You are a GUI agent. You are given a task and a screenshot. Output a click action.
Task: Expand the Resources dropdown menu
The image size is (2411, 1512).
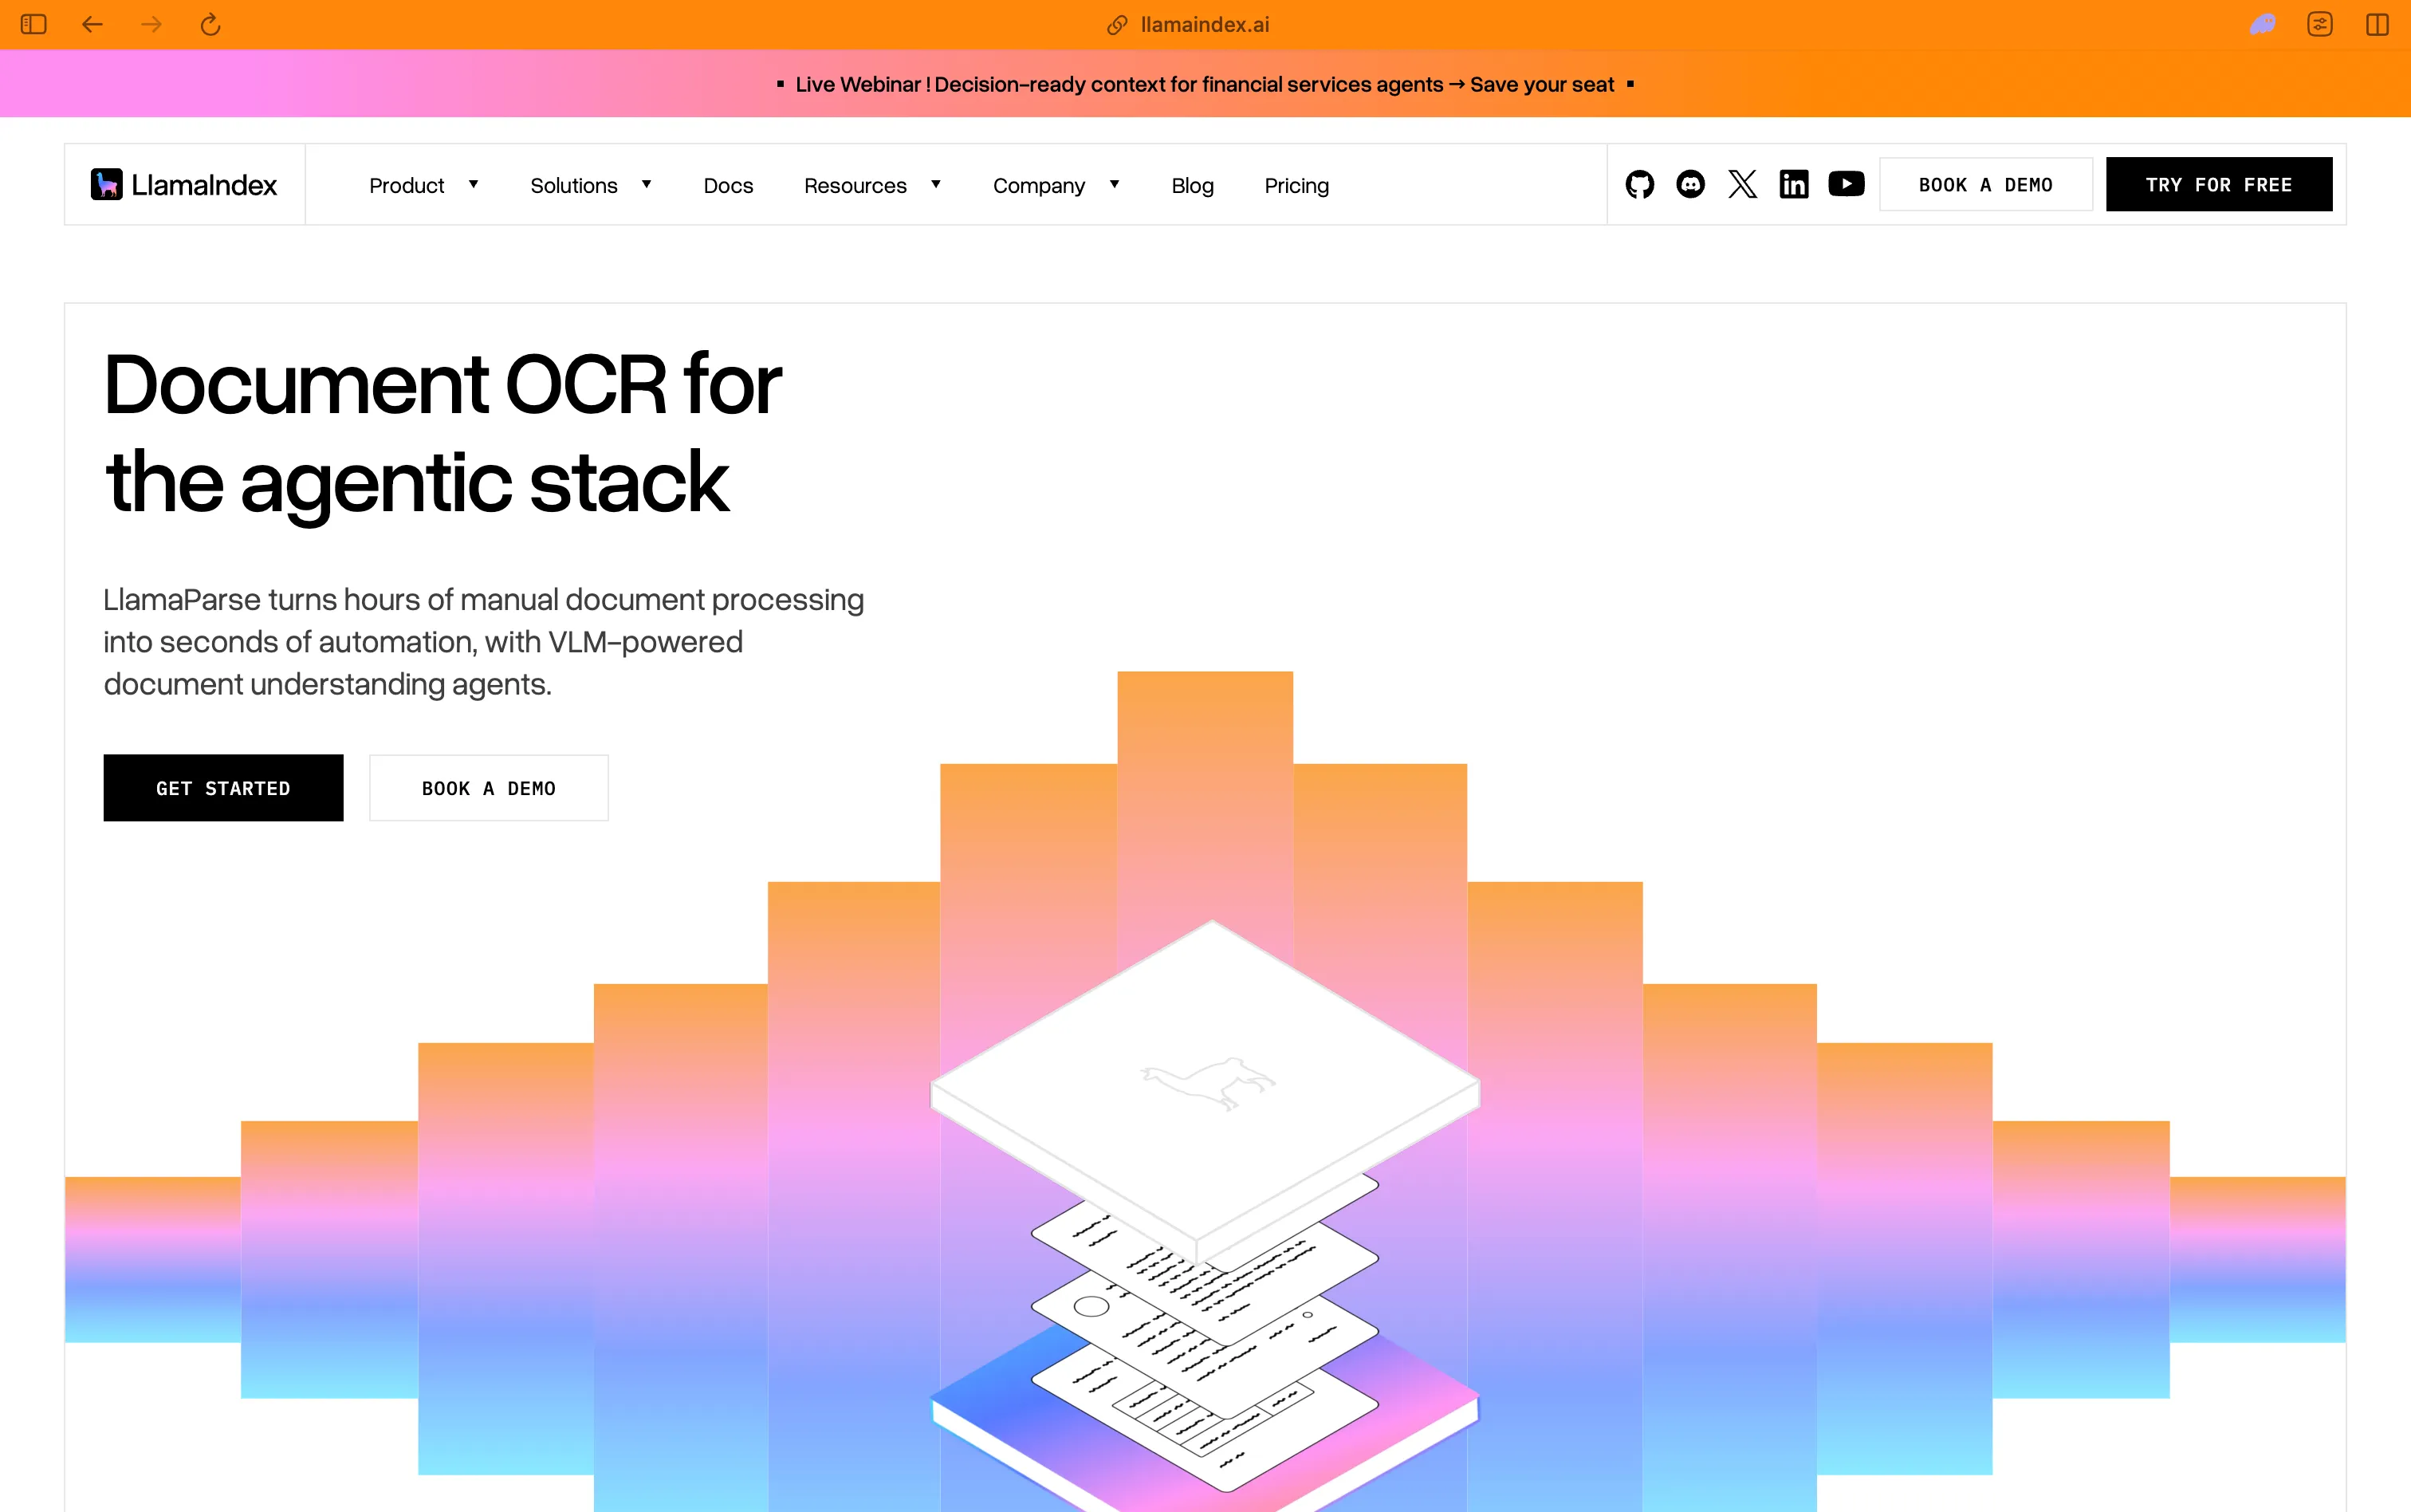[x=873, y=185]
